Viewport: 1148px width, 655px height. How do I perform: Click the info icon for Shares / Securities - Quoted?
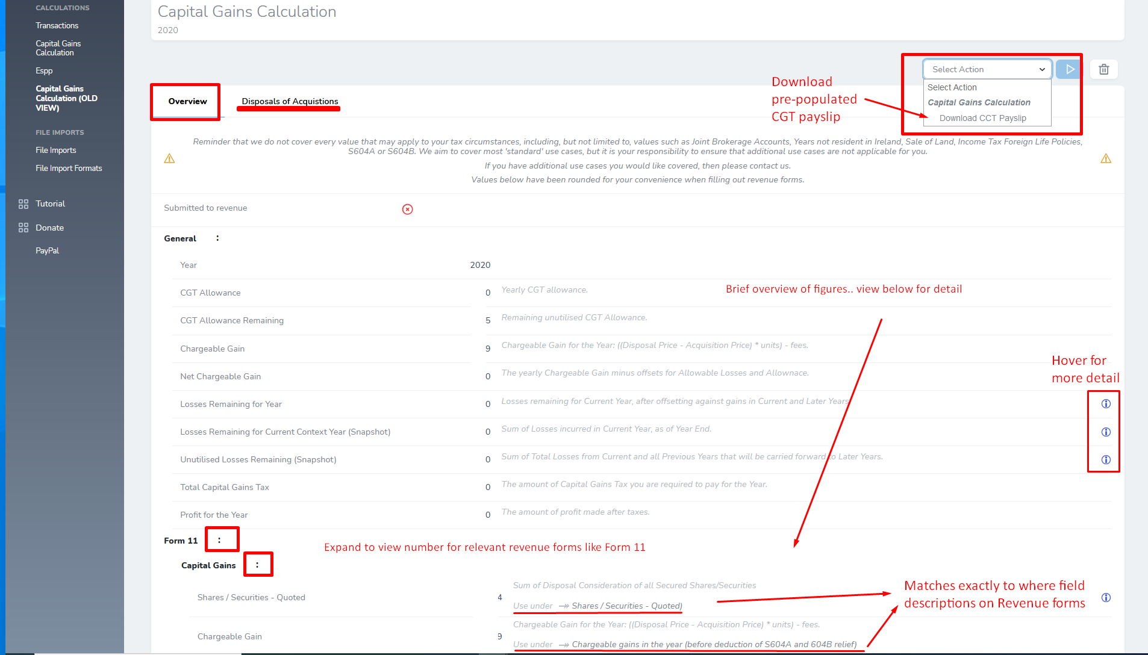1106,598
